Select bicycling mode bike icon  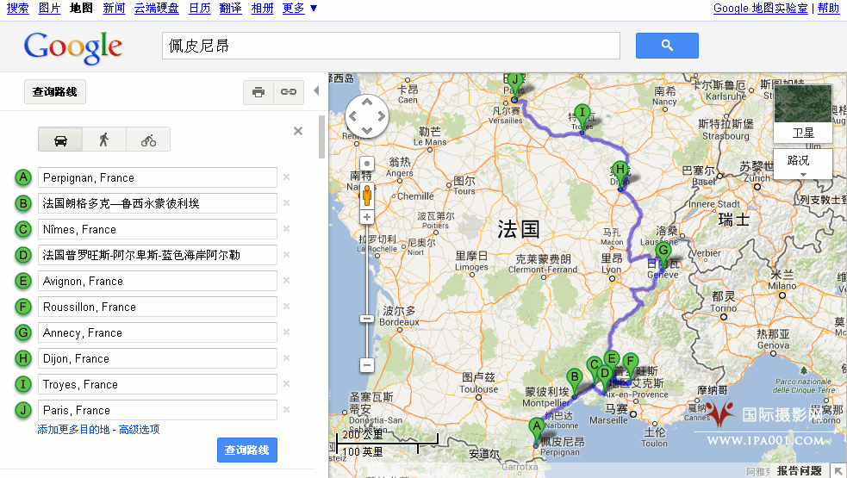(x=148, y=140)
